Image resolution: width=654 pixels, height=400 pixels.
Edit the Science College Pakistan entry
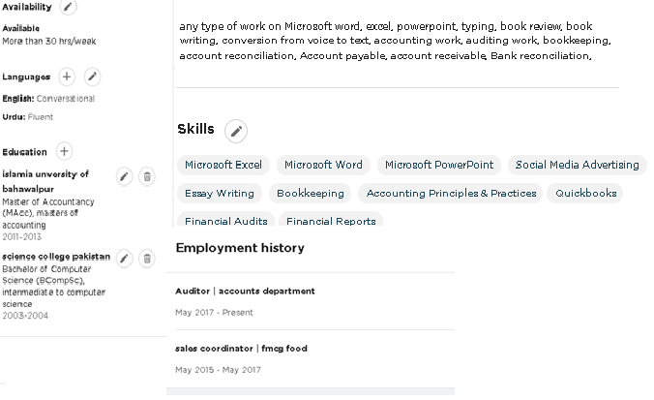click(x=124, y=259)
